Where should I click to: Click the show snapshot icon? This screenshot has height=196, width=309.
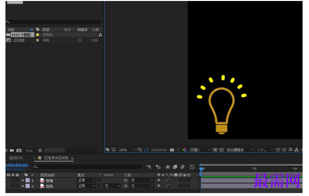click(178, 150)
